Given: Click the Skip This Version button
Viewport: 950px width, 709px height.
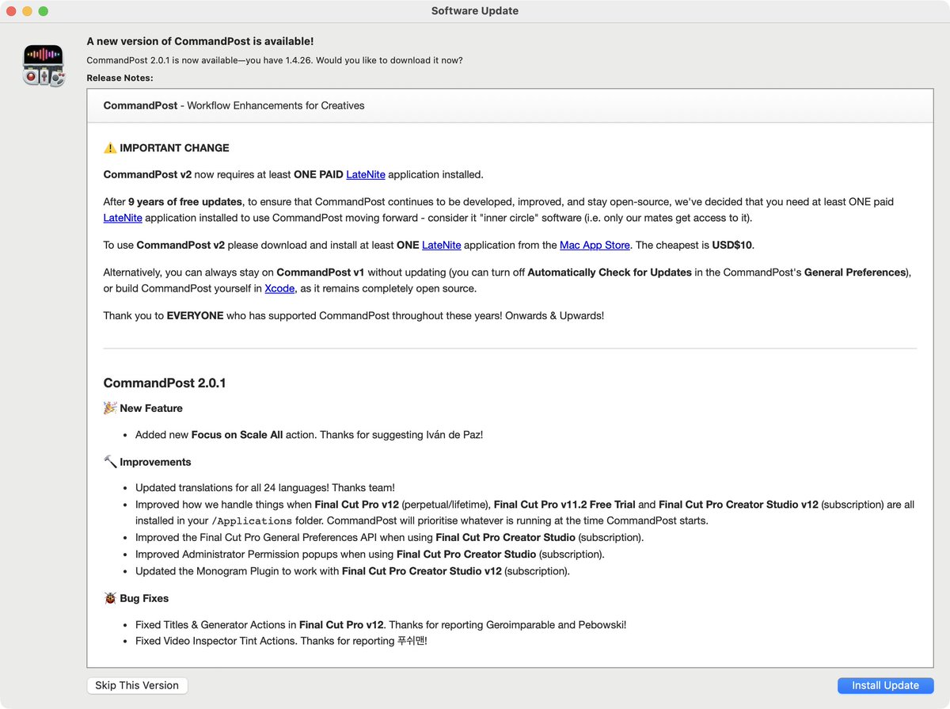Looking at the screenshot, I should tap(137, 685).
